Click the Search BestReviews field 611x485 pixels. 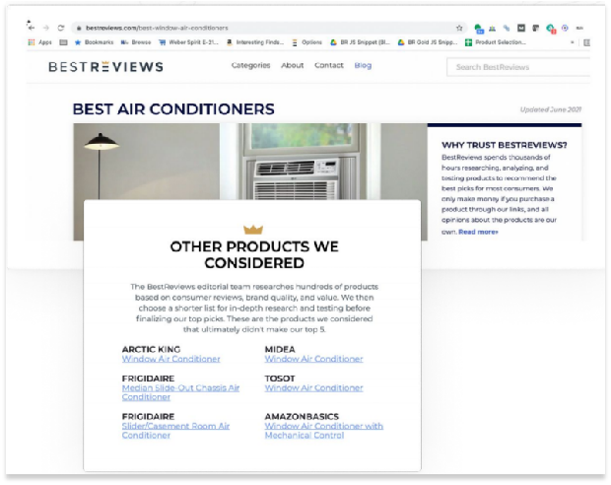click(518, 67)
